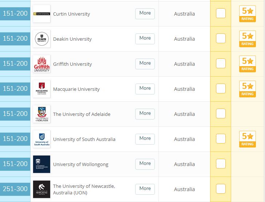Click the University of Wollongong logo
Image resolution: width=265 pixels, height=202 pixels.
[41, 164]
